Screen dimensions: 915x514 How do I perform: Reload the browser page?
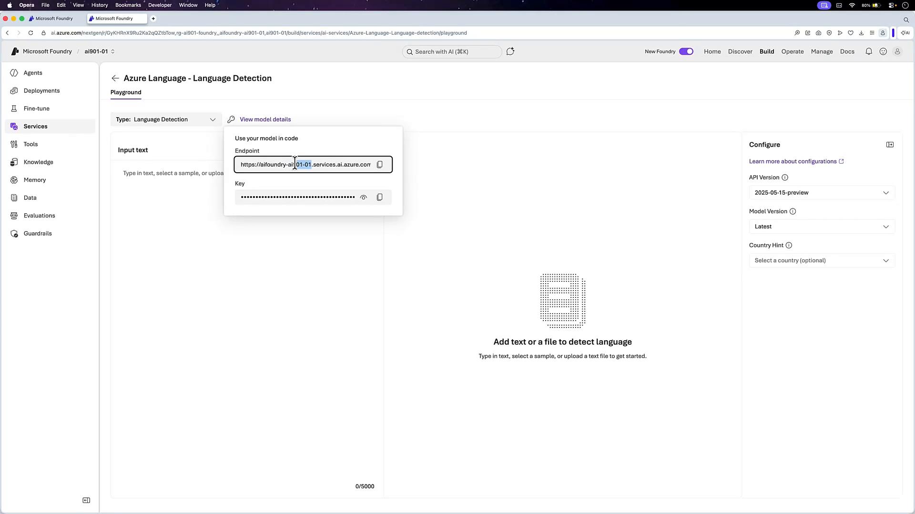[30, 33]
